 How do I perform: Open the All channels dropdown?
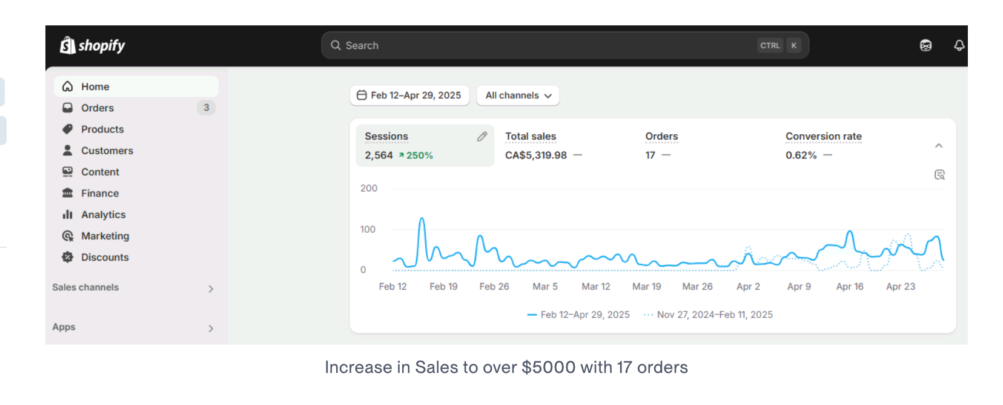point(518,96)
